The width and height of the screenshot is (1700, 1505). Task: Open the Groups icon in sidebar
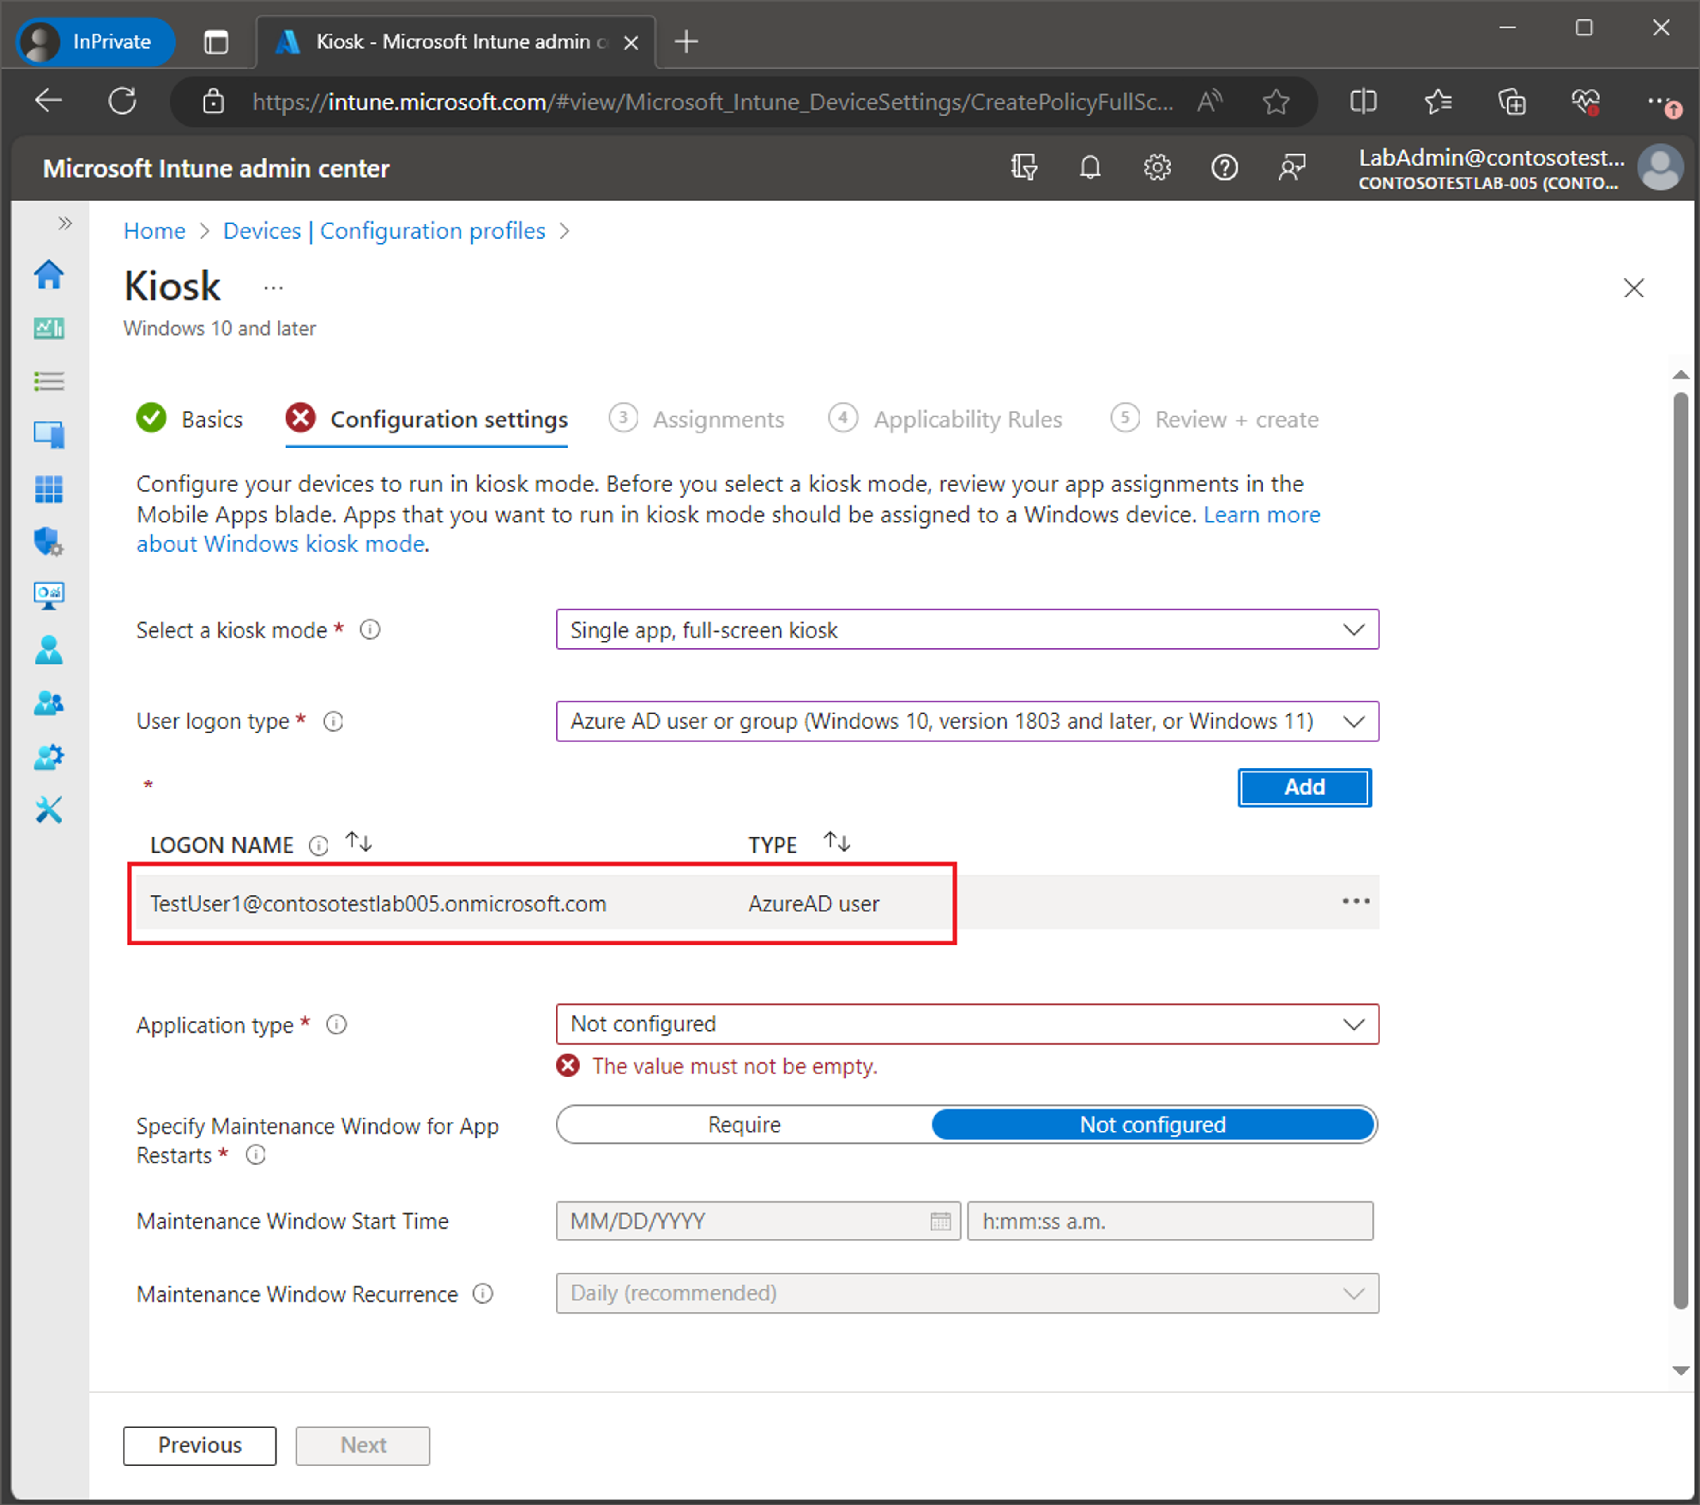point(49,703)
